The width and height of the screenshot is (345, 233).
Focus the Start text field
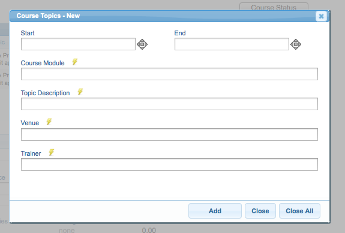pos(78,44)
